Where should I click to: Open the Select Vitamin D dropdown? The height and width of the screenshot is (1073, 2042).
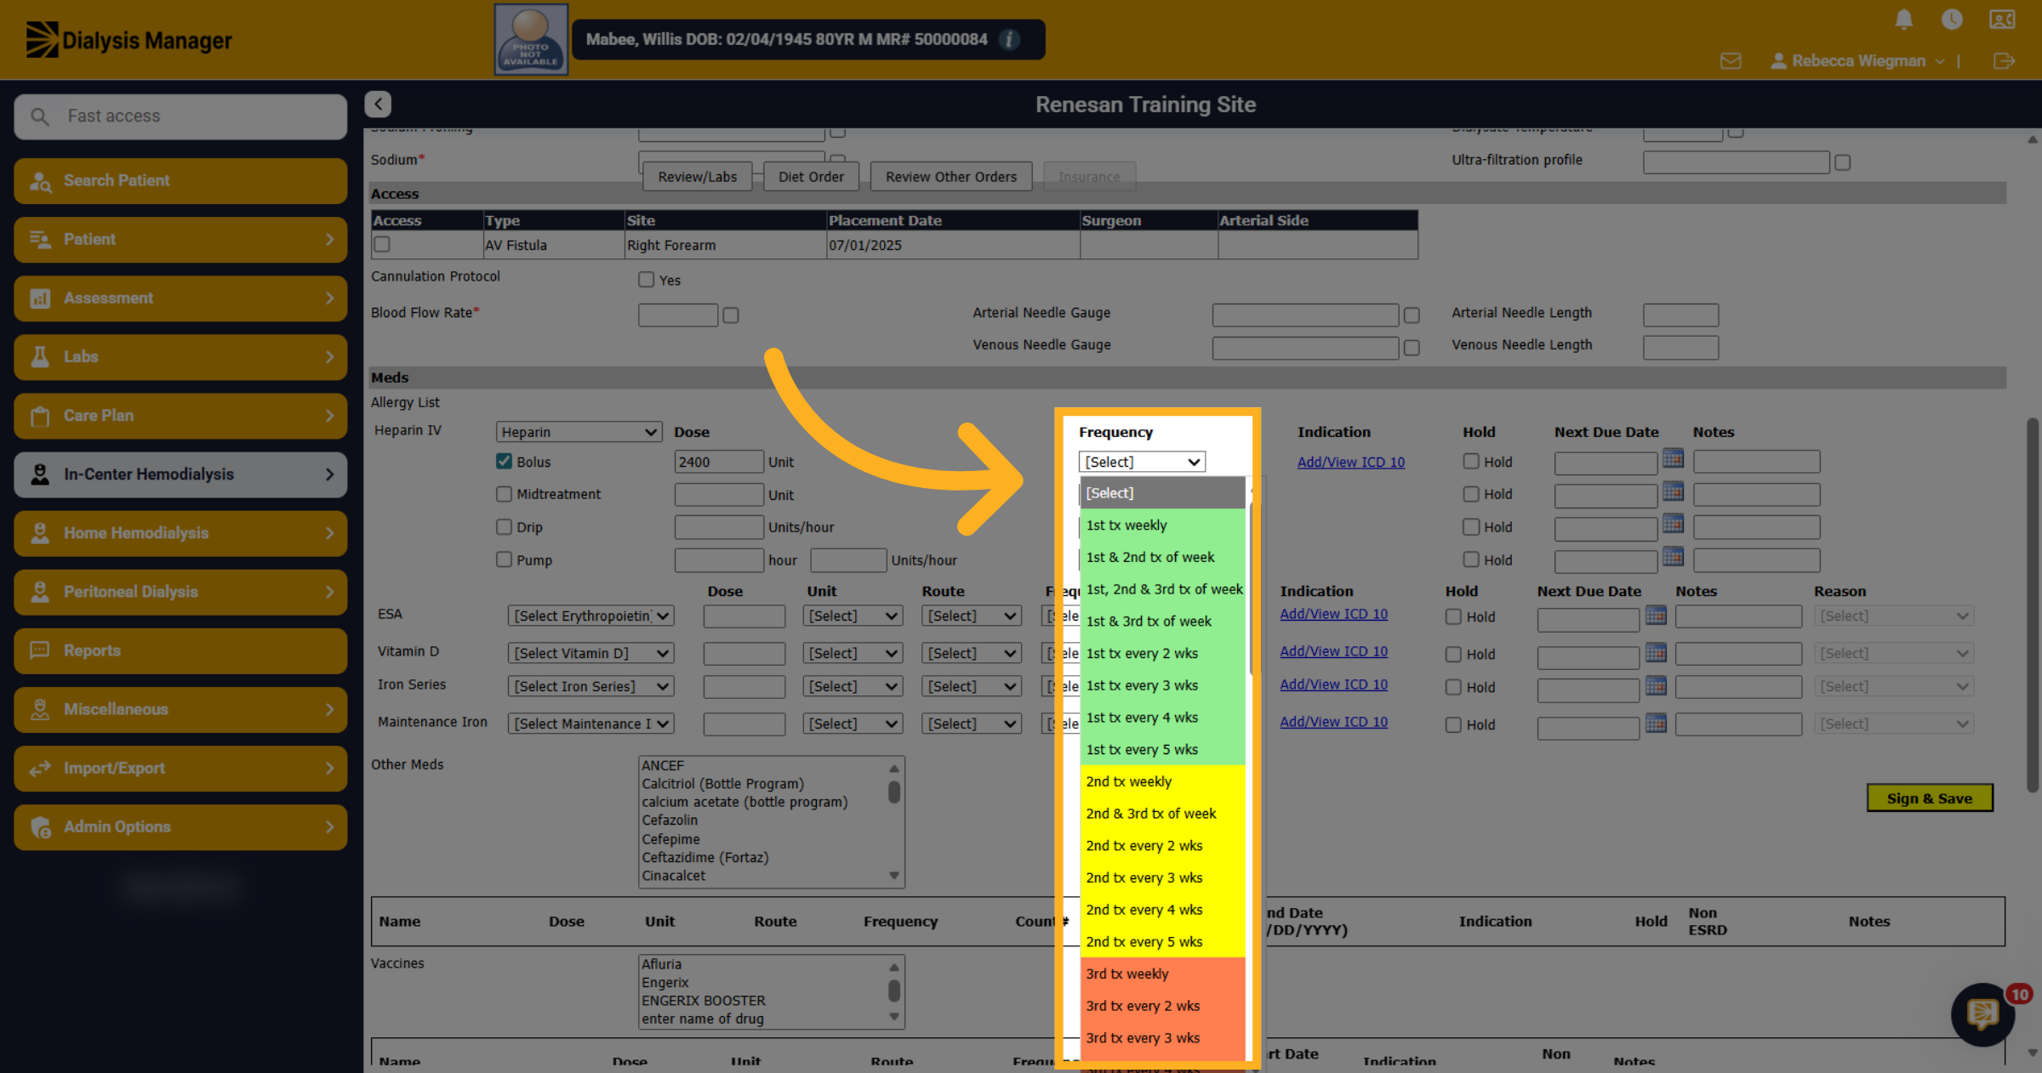click(590, 653)
